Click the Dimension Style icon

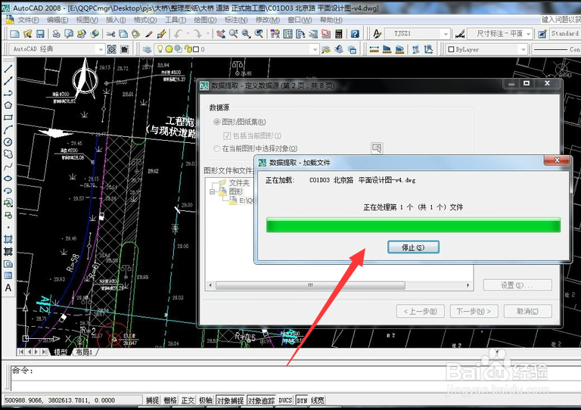(x=460, y=34)
